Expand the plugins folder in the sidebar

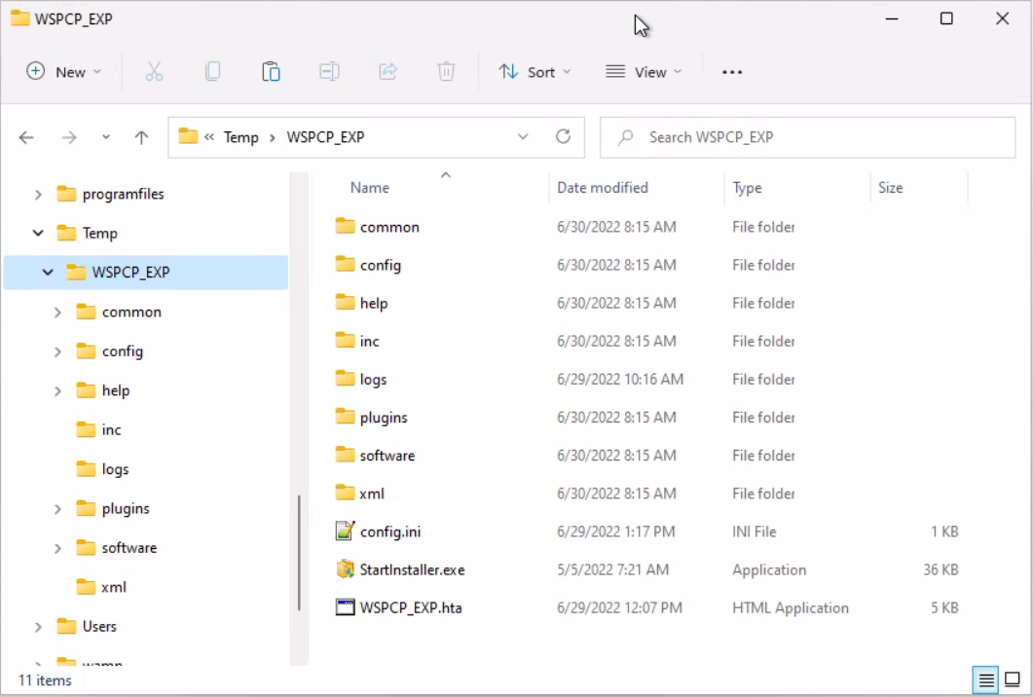pyautogui.click(x=57, y=508)
